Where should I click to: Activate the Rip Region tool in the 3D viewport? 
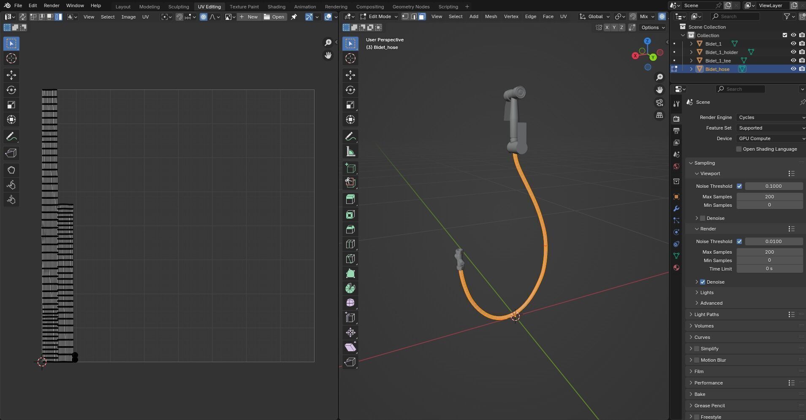[x=350, y=362]
